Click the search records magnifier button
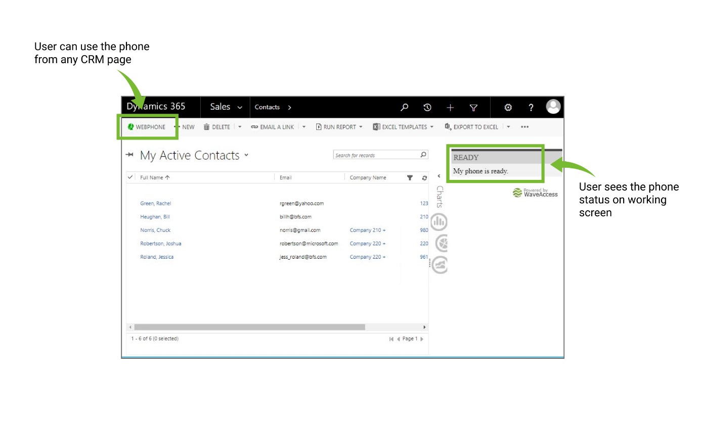This screenshot has width=702, height=423. click(424, 155)
